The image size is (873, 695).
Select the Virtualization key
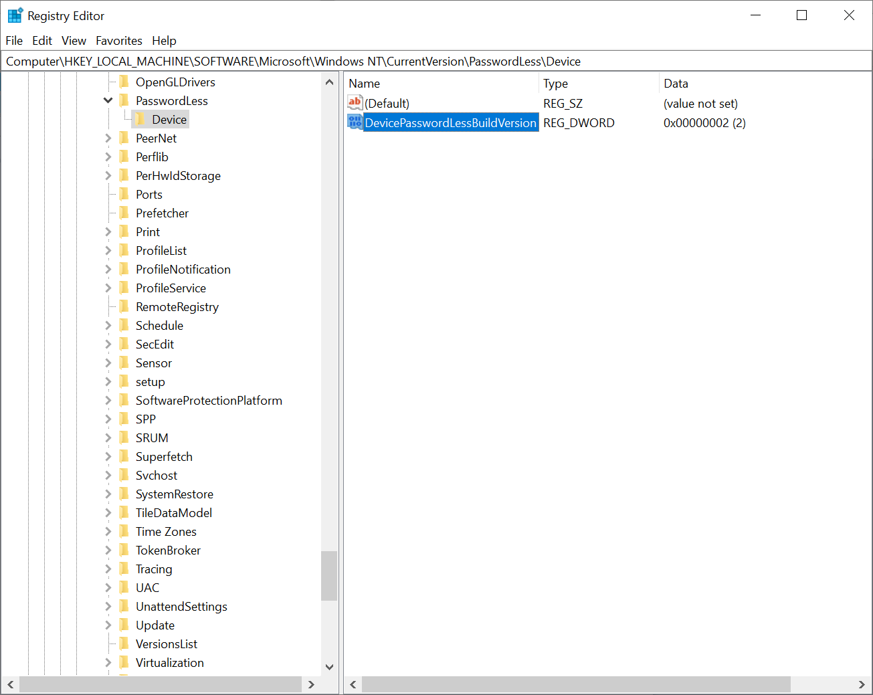click(170, 663)
